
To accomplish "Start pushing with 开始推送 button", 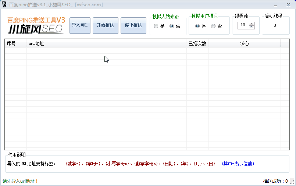I will click(x=105, y=25).
